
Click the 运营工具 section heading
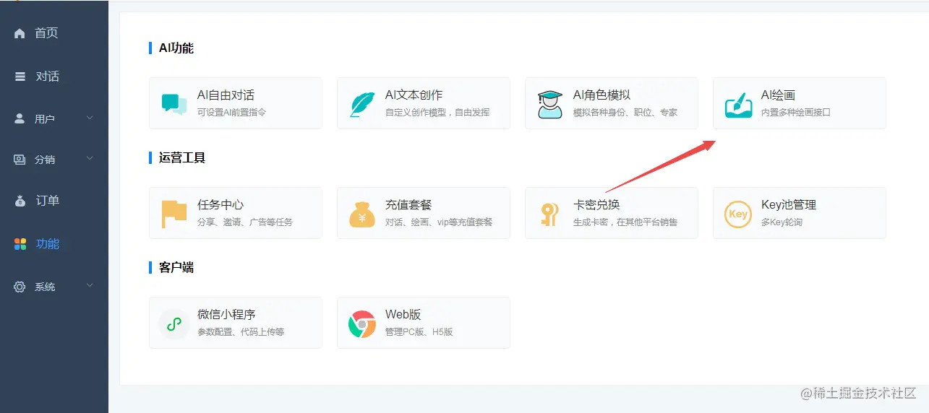click(182, 158)
